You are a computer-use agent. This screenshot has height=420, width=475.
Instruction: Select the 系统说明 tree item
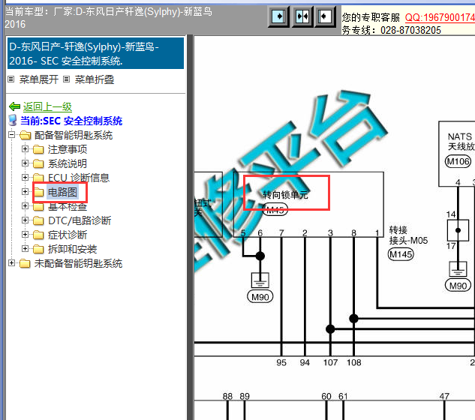[68, 163]
